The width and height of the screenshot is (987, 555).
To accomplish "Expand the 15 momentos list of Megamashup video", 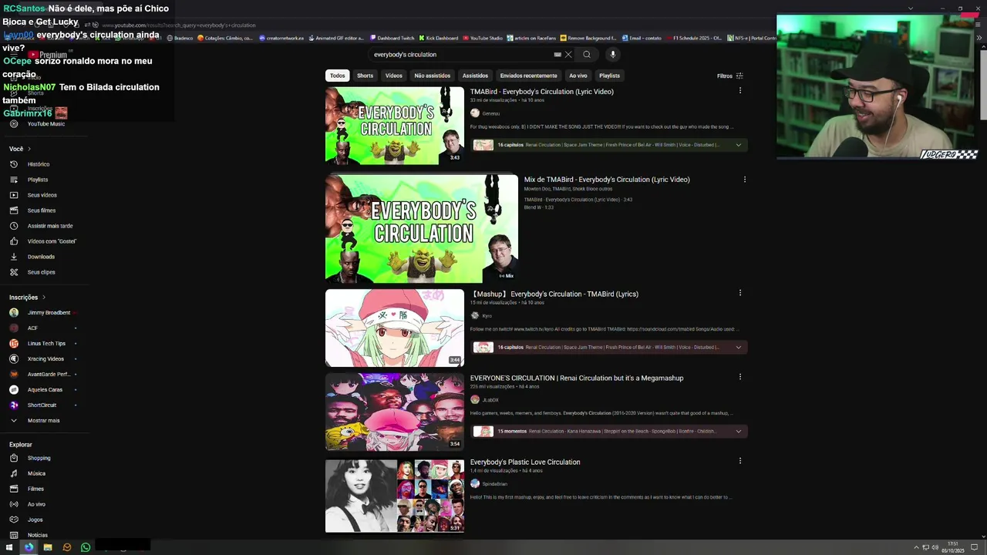I will 739,432.
